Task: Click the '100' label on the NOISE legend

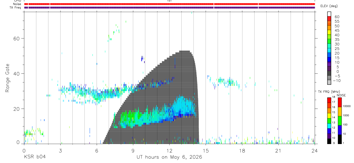Action: [x=345, y=125]
